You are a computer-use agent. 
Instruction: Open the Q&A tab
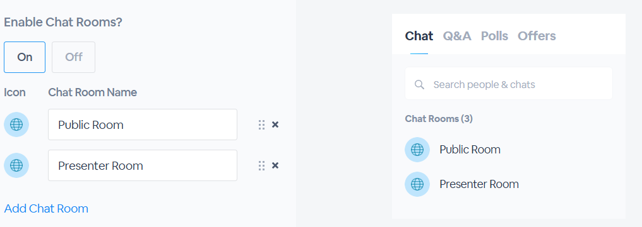click(x=457, y=36)
